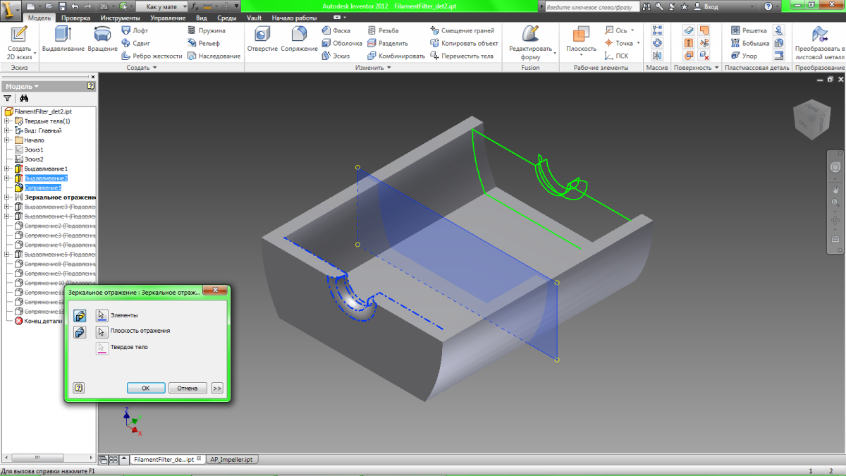This screenshot has height=476, width=846.
Task: Switch to the Инструменты ribbon tab
Action: click(119, 18)
